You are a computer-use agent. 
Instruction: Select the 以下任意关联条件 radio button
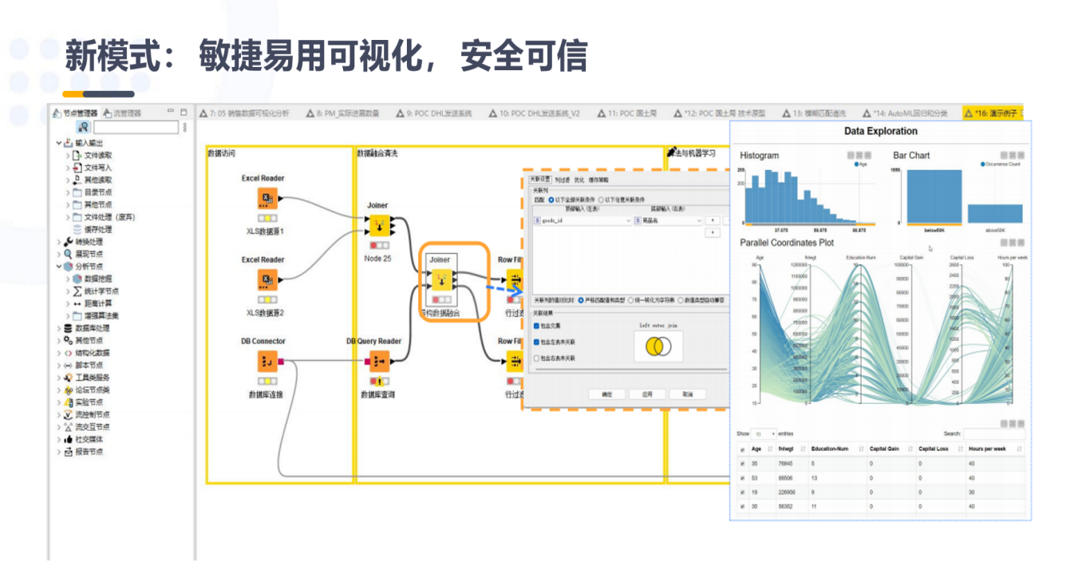pyautogui.click(x=602, y=200)
